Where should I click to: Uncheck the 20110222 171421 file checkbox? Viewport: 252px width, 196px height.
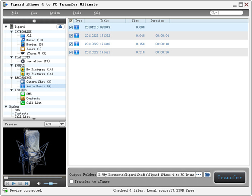(71, 52)
